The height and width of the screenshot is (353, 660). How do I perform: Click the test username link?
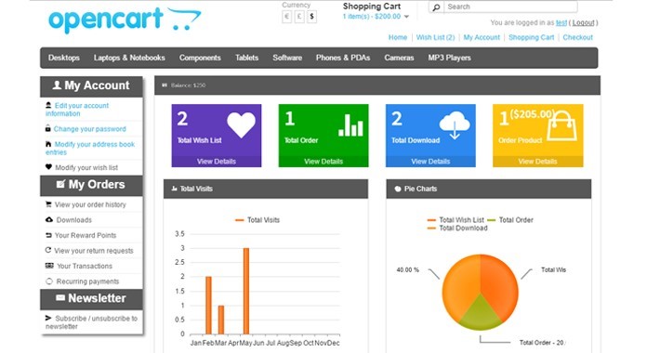561,22
